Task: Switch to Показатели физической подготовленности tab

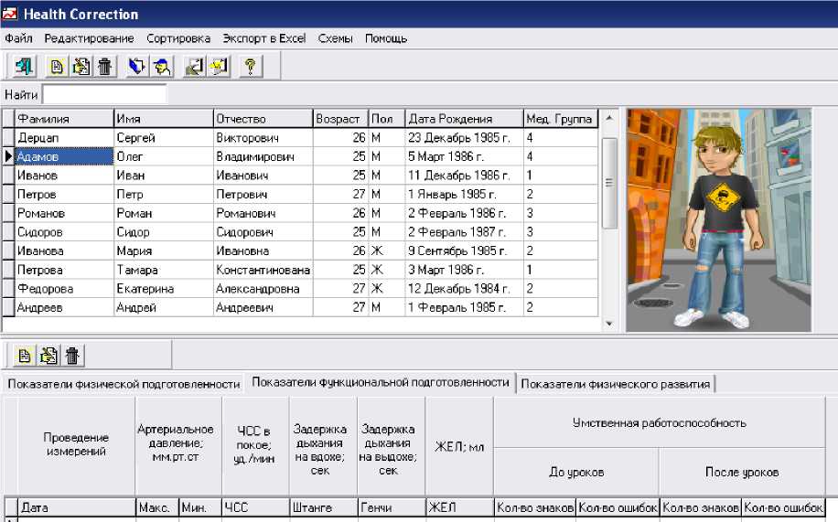Action: 124,384
